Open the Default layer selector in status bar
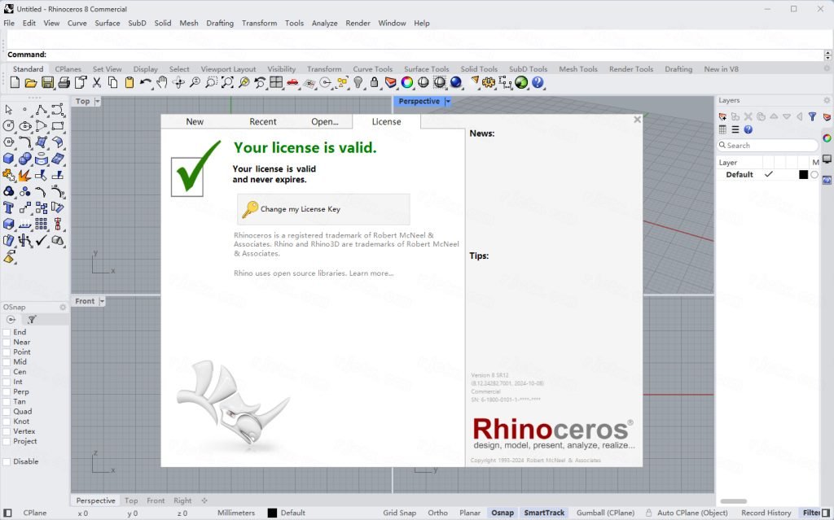This screenshot has width=834, height=520. point(292,513)
